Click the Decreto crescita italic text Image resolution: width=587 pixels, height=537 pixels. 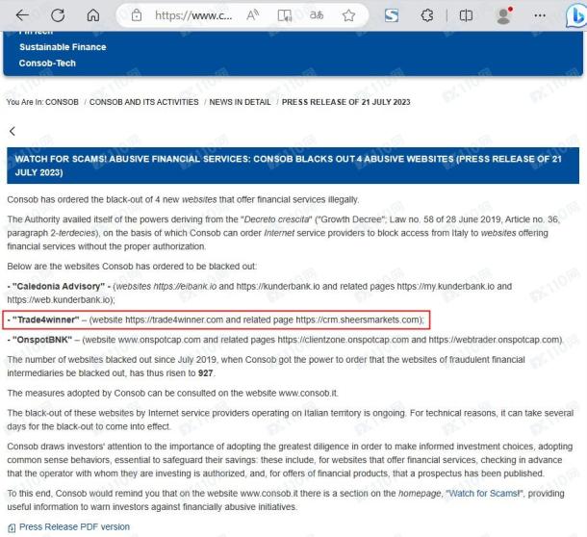click(x=277, y=219)
